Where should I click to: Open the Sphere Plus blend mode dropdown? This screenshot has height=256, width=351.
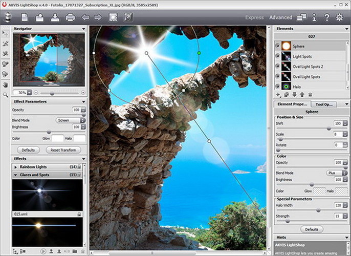click(337, 173)
